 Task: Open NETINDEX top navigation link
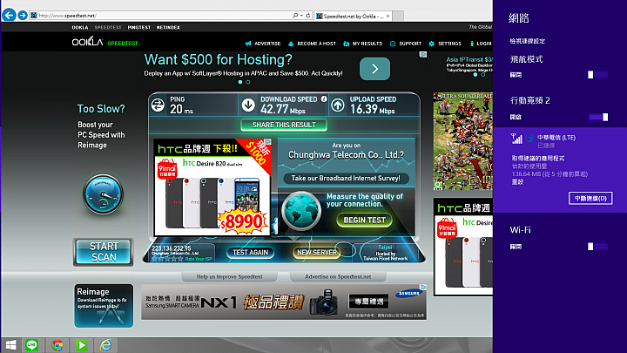pos(168,28)
